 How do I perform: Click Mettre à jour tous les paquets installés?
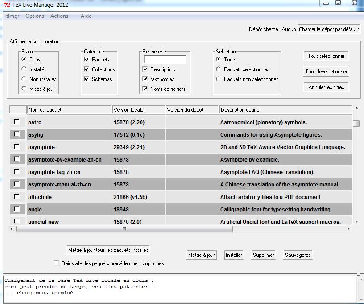click(108, 250)
